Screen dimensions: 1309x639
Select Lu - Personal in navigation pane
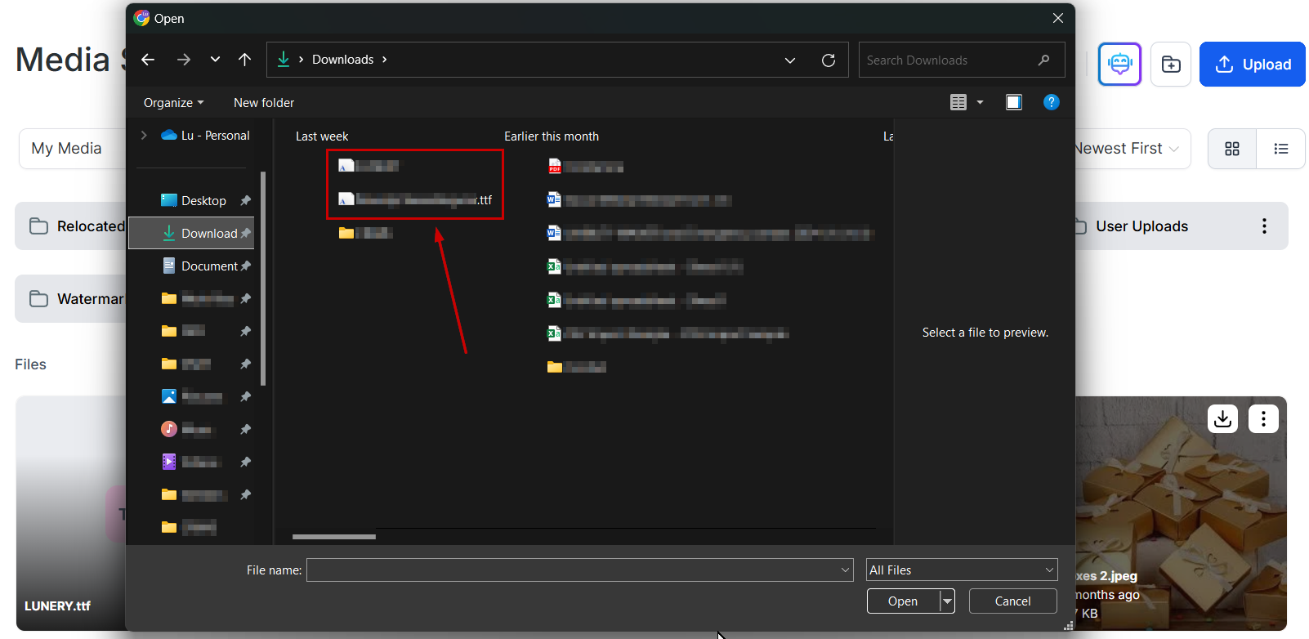pos(206,136)
